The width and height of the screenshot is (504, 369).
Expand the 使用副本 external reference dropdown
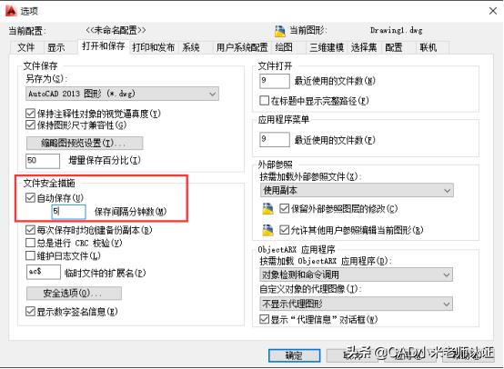357,191
